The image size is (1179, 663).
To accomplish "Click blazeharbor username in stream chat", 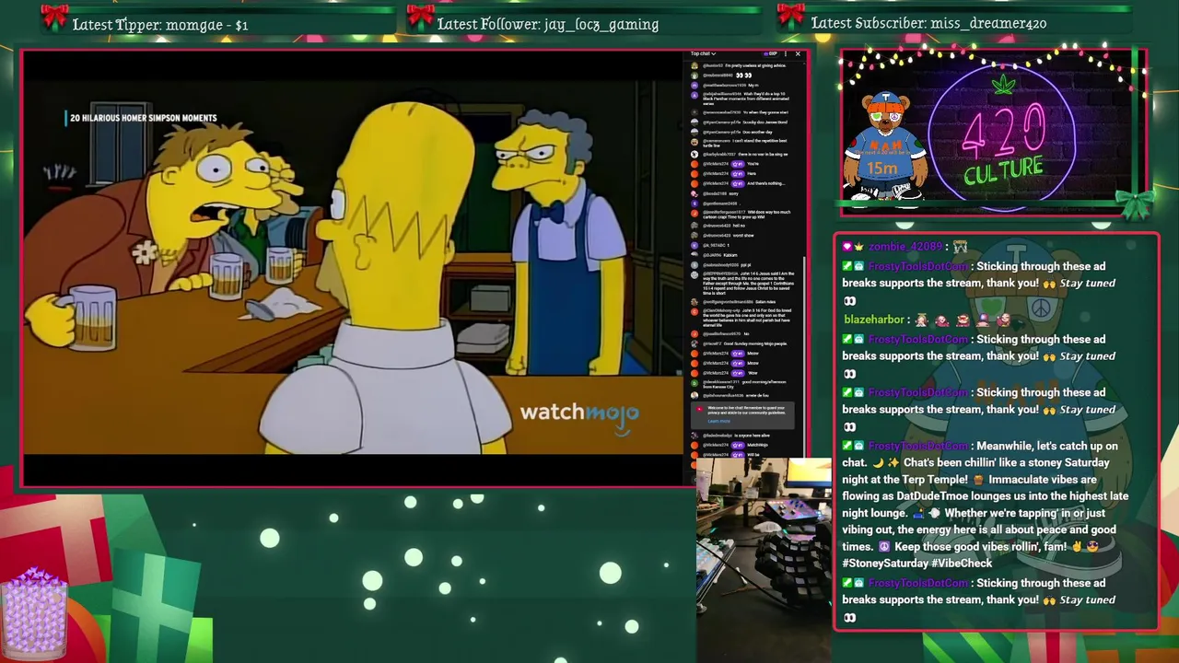I will [x=874, y=320].
